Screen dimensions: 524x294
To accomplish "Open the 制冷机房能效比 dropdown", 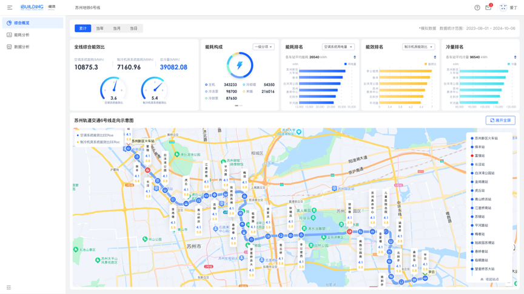I will [418, 47].
